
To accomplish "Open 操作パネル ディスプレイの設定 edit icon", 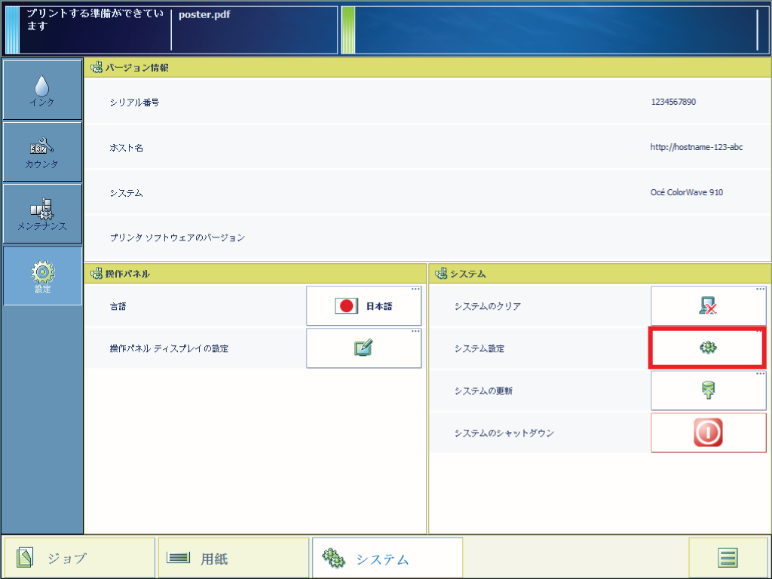I will coord(363,348).
